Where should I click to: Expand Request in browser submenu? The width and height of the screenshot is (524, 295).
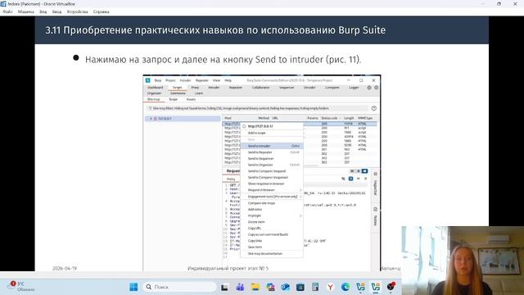coord(272,190)
